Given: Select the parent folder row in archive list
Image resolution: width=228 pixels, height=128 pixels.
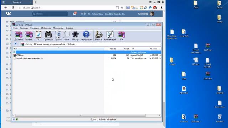Looking at the screenshot, I should click(x=87, y=52).
